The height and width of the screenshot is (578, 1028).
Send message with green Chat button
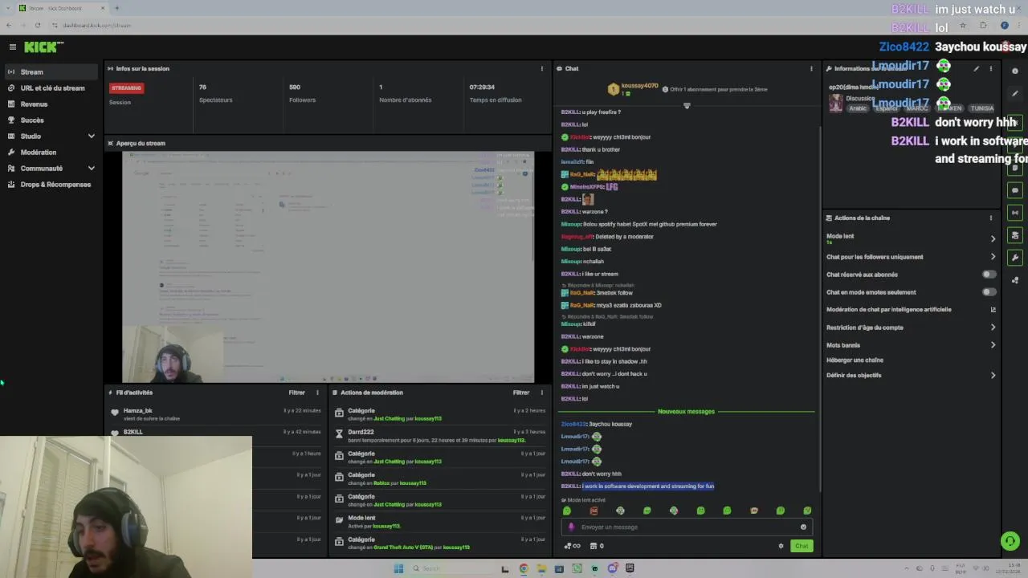click(802, 546)
